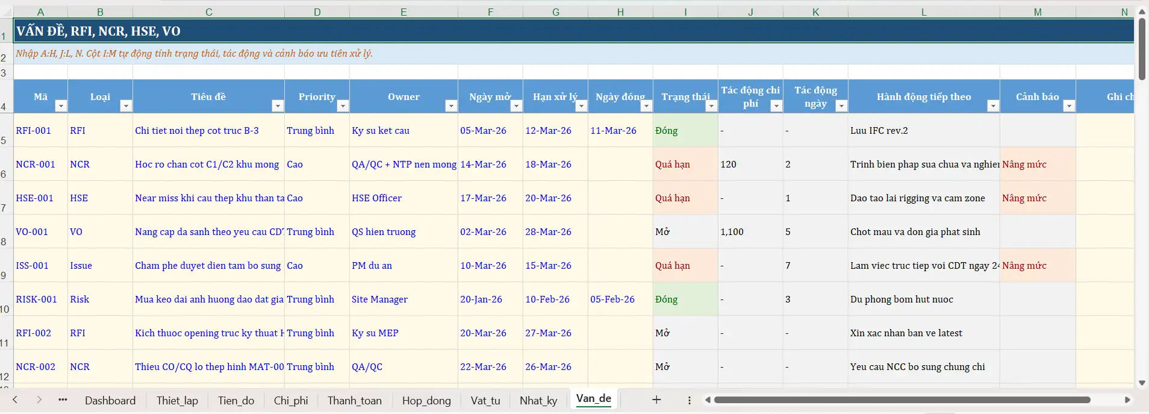Click previous sheet navigation arrow
The height and width of the screenshot is (414, 1149).
tap(15, 400)
